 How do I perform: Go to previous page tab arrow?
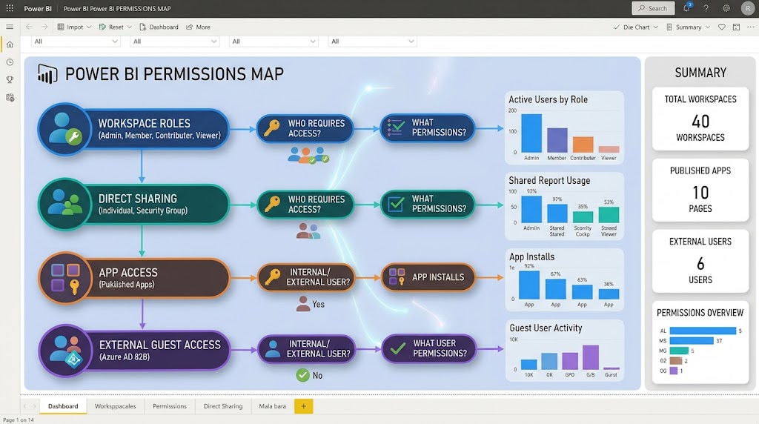click(25, 406)
